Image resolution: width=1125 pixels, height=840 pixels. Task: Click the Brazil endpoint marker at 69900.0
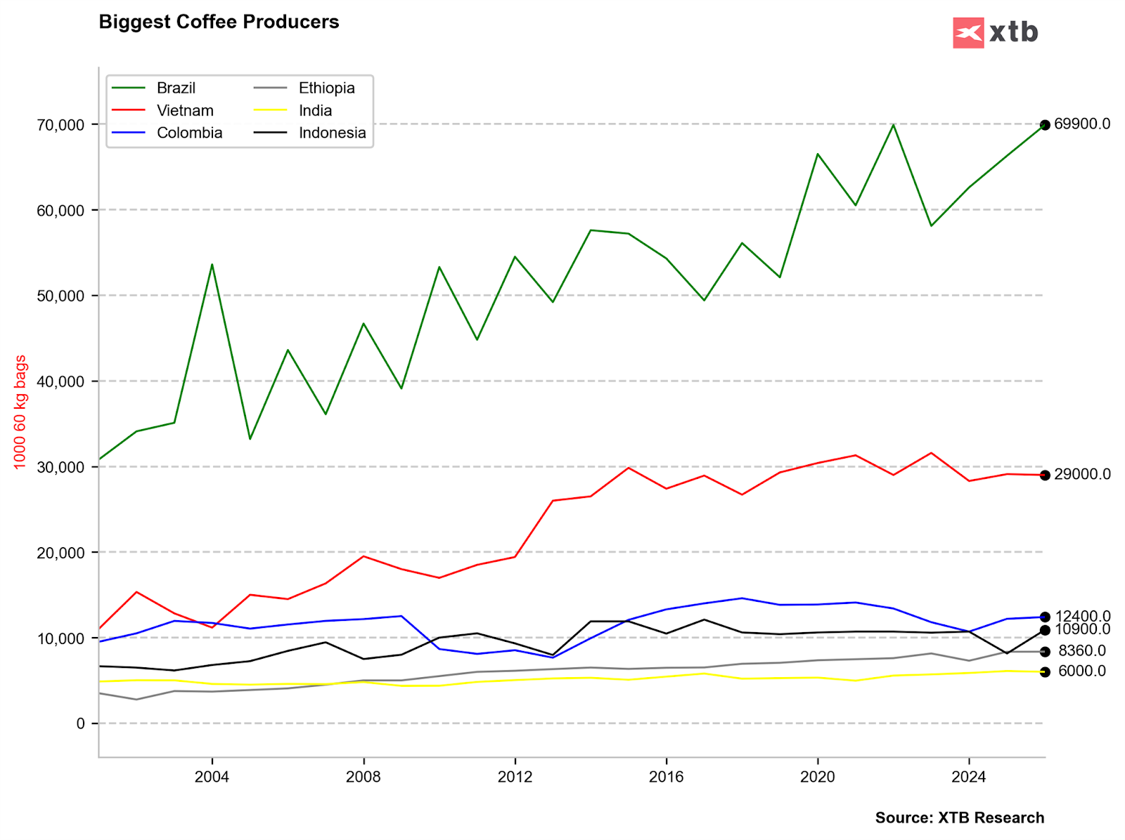click(1045, 125)
